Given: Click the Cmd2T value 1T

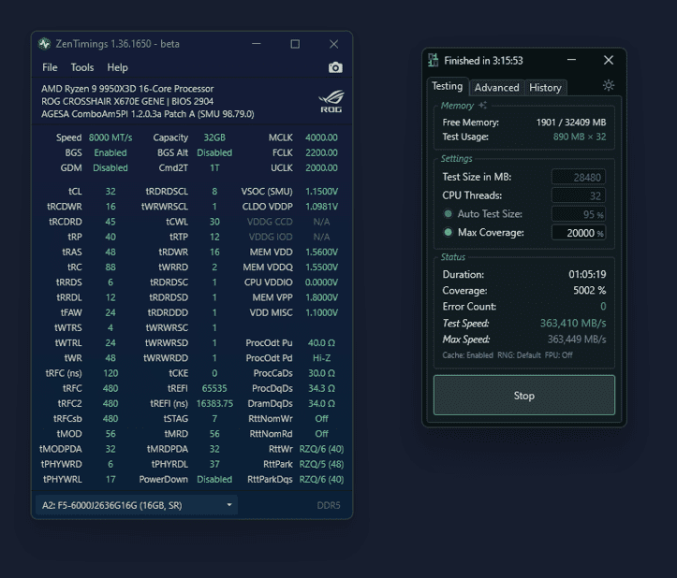Looking at the screenshot, I should click(x=214, y=167).
